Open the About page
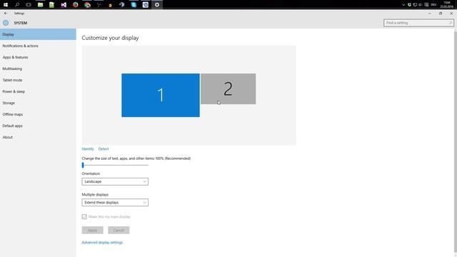Image resolution: width=457 pixels, height=257 pixels. tap(38, 137)
